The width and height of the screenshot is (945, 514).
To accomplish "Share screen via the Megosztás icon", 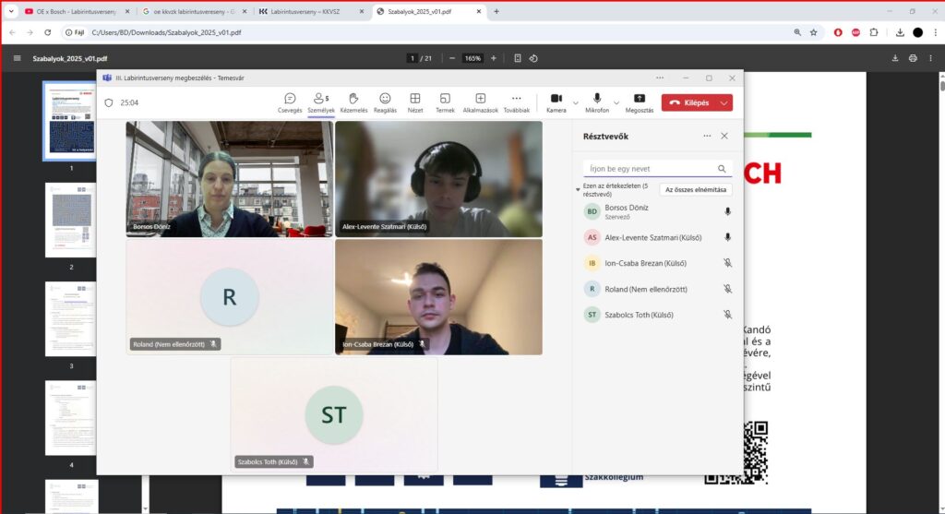I will coord(639,102).
